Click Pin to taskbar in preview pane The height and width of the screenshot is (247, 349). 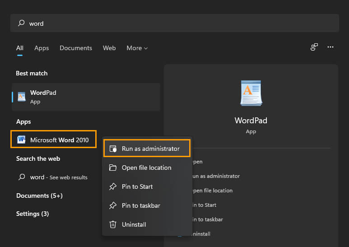pos(208,219)
